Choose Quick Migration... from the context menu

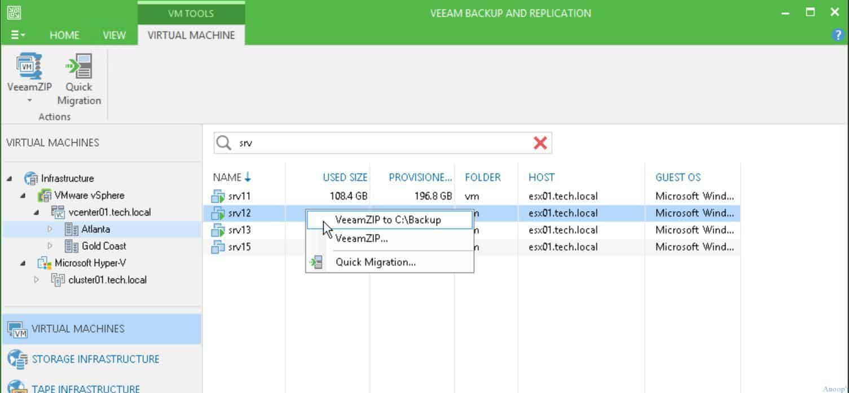tap(389, 262)
